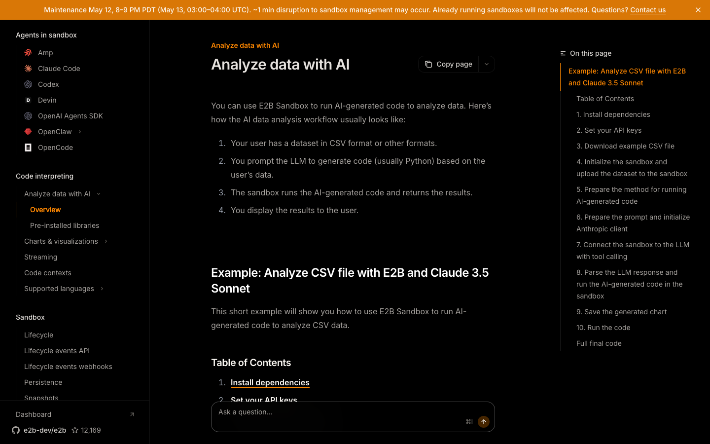This screenshot has width=710, height=444.
Task: Collapse the Analyze data with AI section
Action: point(99,194)
